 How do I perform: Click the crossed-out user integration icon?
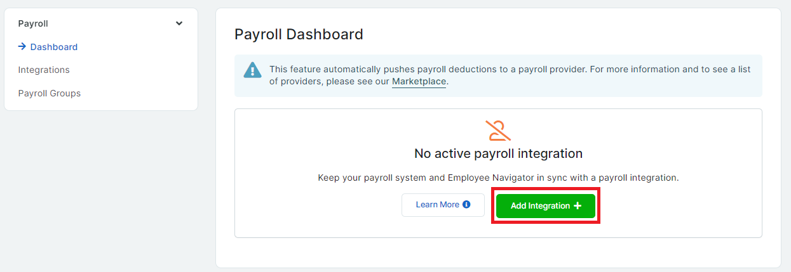click(498, 130)
